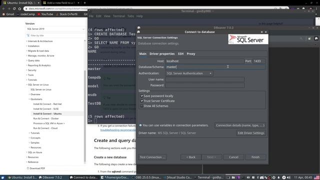Viewport: 320px width, 180px height.
Task: Switch to Visual Studio Code in taskbar
Action: [178, 177]
